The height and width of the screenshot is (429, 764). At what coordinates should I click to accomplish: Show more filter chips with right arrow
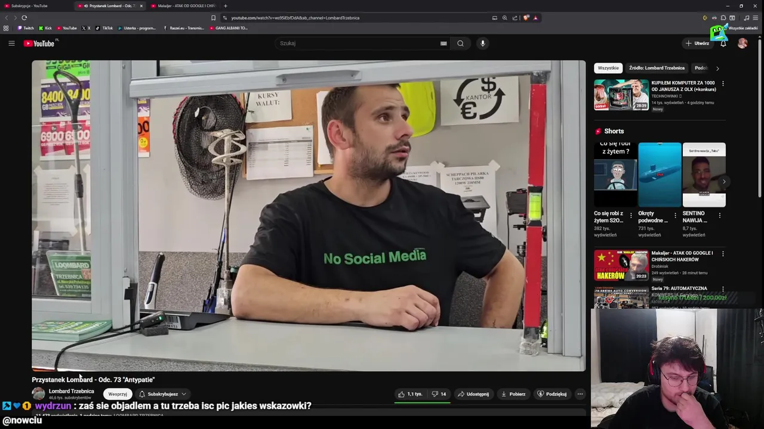pos(717,68)
